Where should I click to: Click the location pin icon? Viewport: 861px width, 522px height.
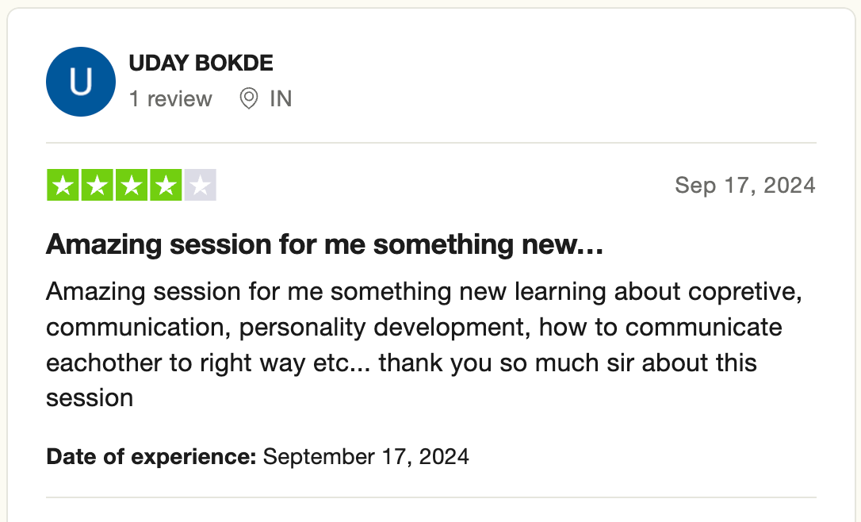point(249,98)
